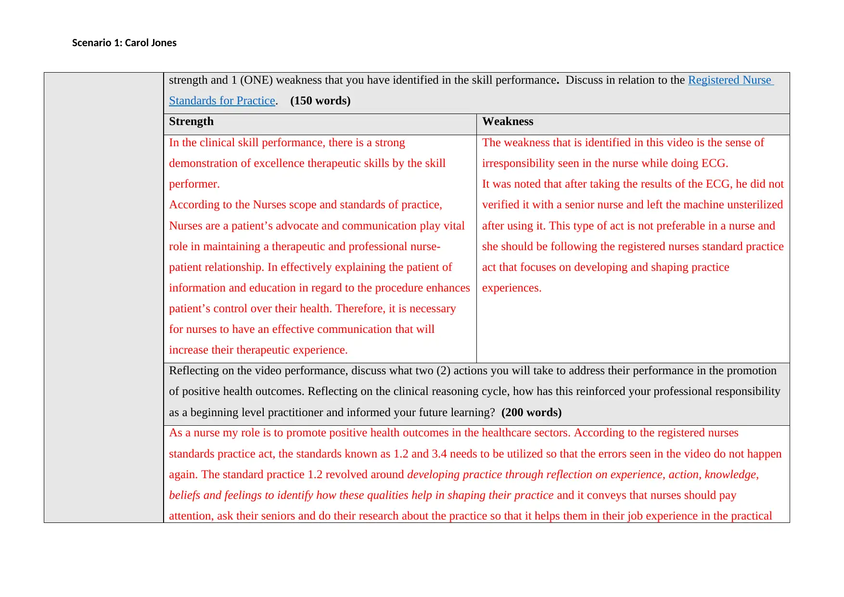Click the line 'The weakness that is identified in this video'

point(623,142)
